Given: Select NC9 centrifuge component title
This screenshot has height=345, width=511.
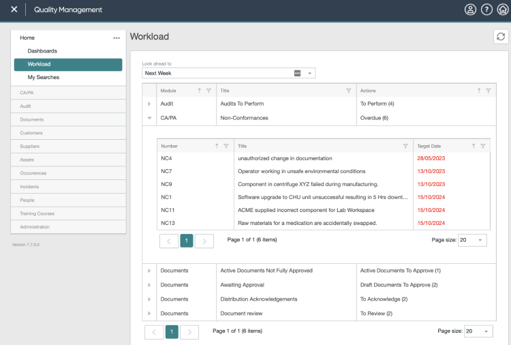Looking at the screenshot, I should click(x=308, y=184).
